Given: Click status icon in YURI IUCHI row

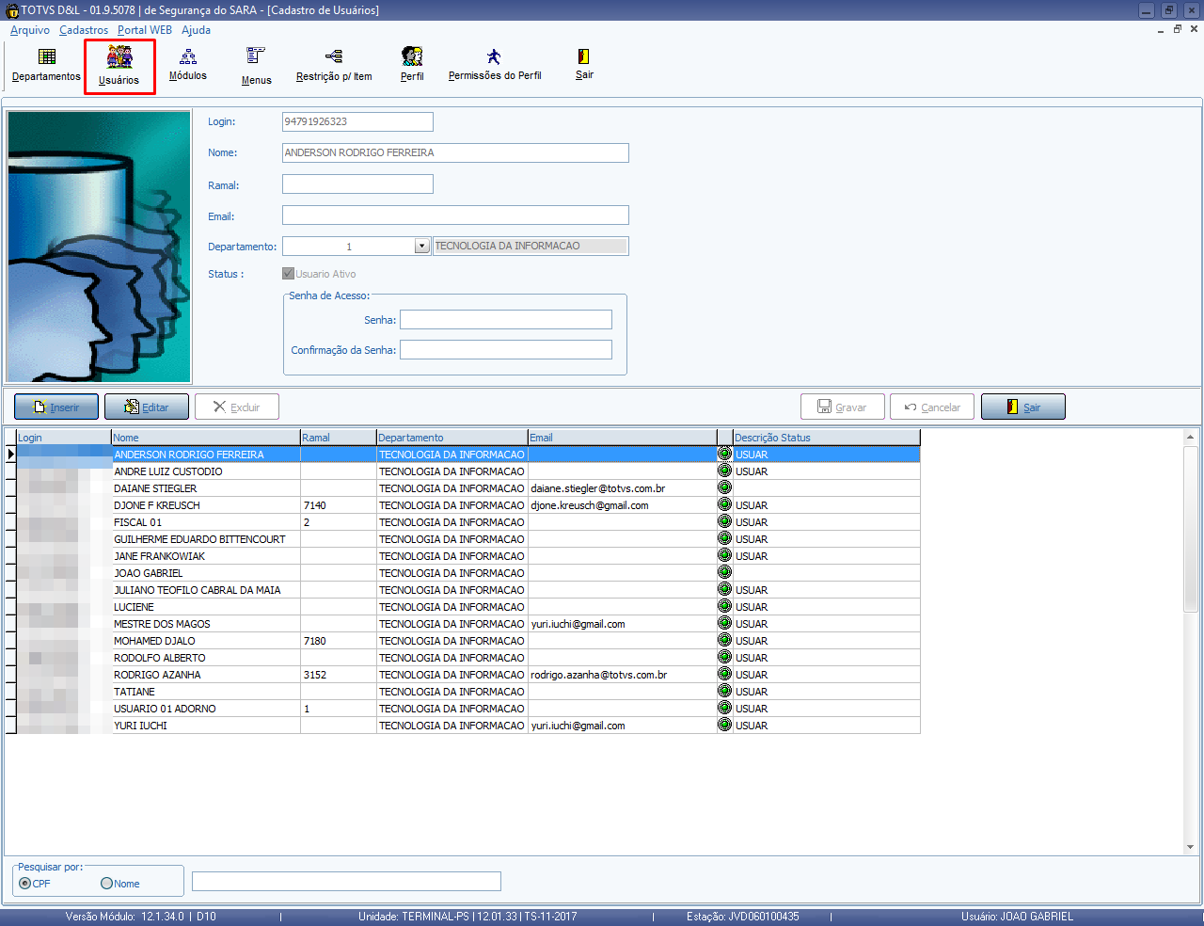Looking at the screenshot, I should click(x=724, y=725).
